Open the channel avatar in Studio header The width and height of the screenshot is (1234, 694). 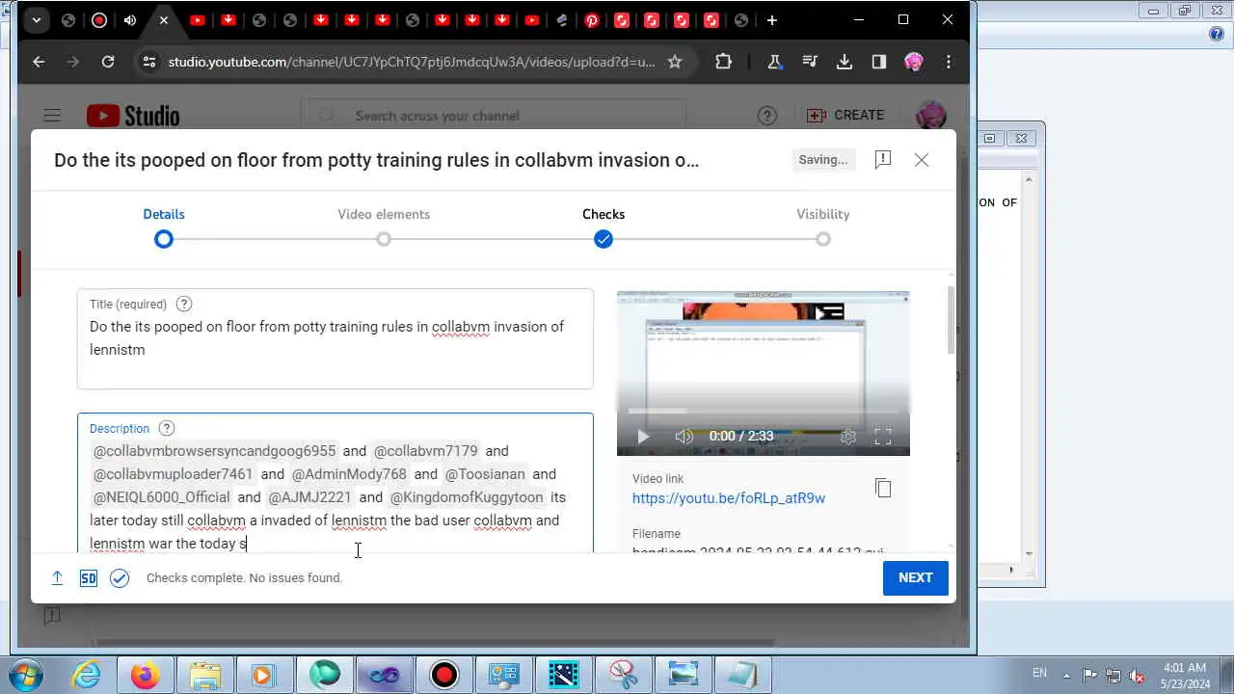(x=930, y=116)
